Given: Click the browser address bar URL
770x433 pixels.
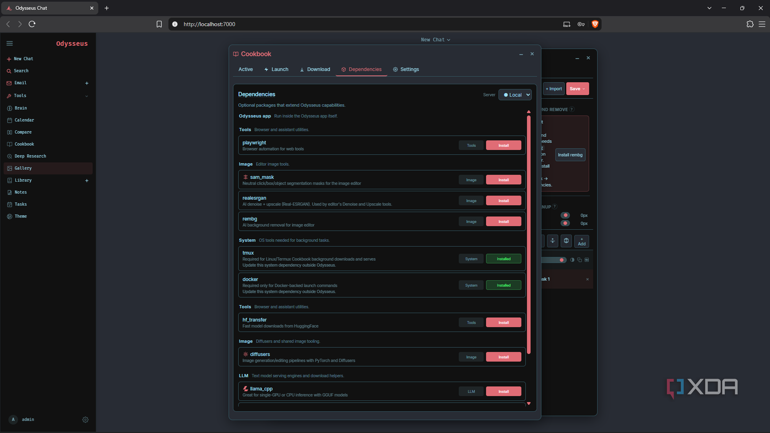Looking at the screenshot, I should pos(209,24).
